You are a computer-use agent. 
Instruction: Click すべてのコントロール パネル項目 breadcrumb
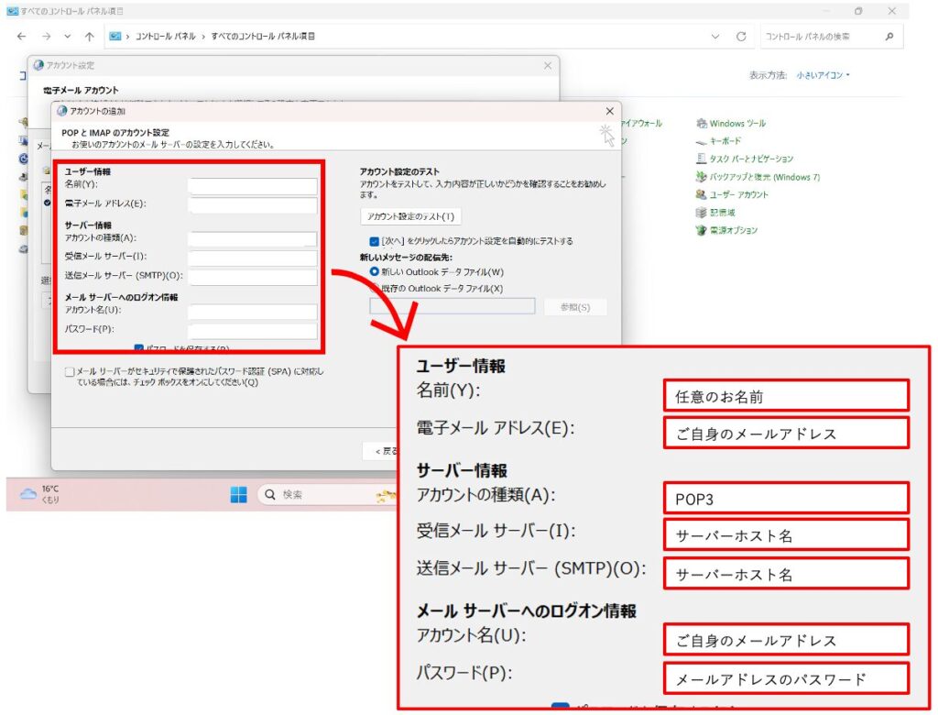click(264, 37)
